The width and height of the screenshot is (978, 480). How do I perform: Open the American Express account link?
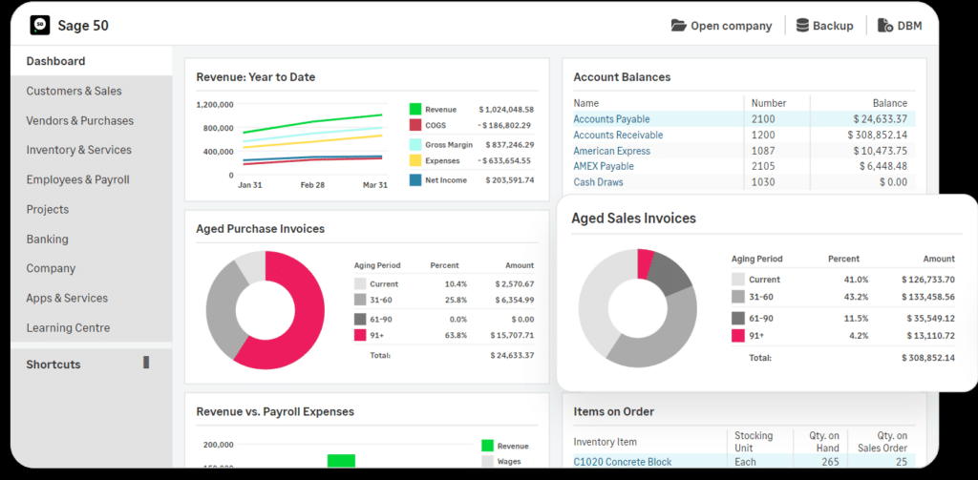click(611, 151)
